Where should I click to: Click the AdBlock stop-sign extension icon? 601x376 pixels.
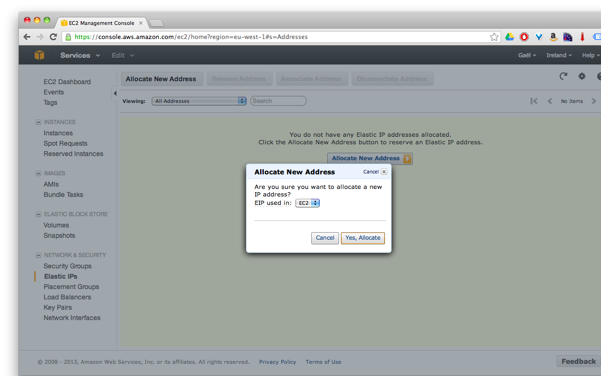coord(524,36)
